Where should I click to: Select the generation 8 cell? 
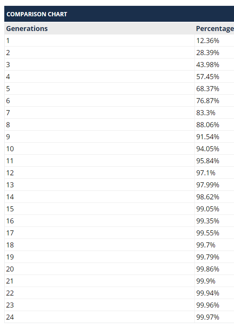[8, 125]
